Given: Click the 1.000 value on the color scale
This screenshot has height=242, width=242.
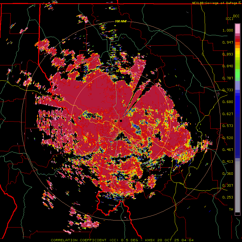Looking at the screenshot, I should click(x=228, y=30).
